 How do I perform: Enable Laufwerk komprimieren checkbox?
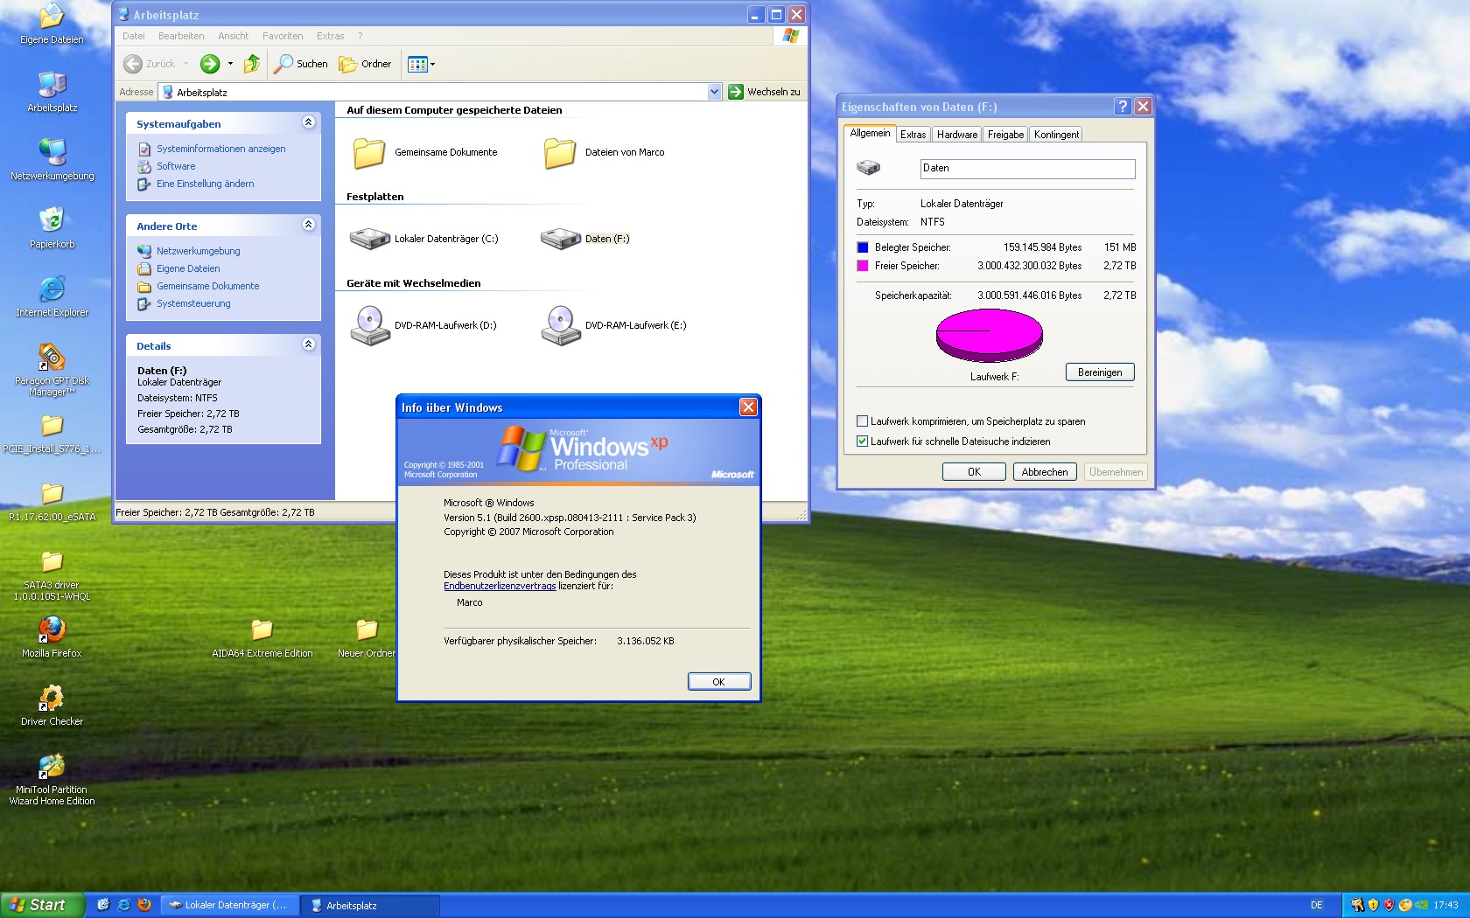[x=863, y=421]
